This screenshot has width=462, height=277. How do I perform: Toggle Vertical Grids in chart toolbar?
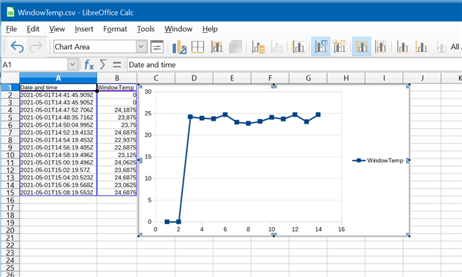pos(381,47)
